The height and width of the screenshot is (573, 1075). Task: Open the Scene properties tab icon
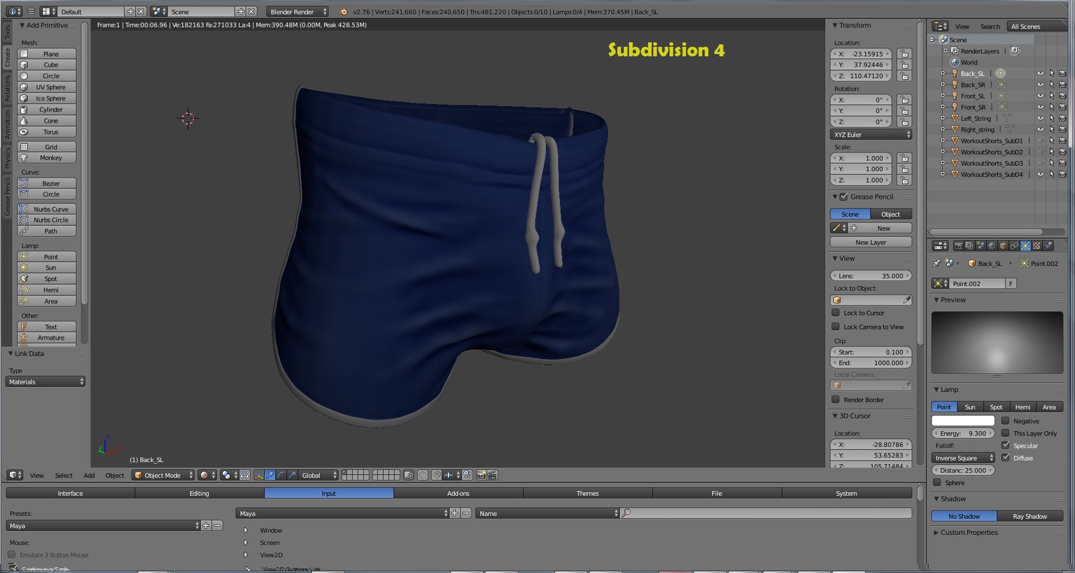(981, 246)
